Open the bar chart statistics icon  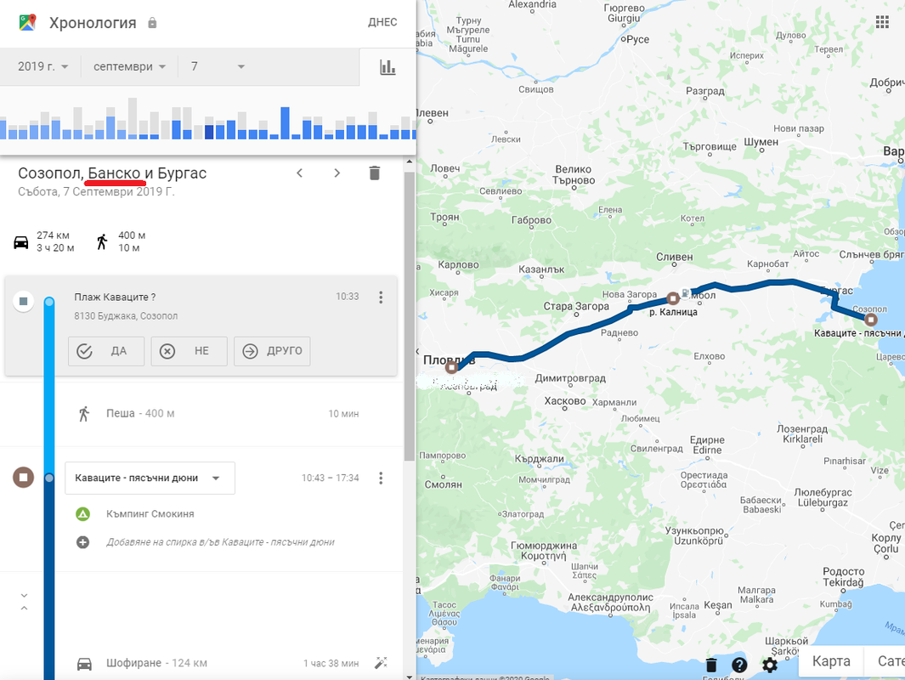point(387,67)
